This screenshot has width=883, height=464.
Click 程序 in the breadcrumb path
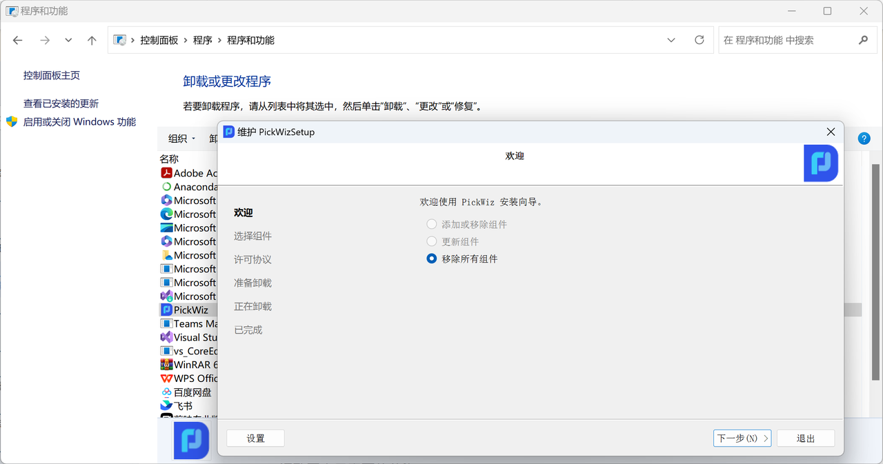pyautogui.click(x=203, y=40)
